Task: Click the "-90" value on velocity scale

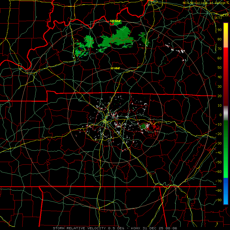Action: pyautogui.click(x=218, y=200)
